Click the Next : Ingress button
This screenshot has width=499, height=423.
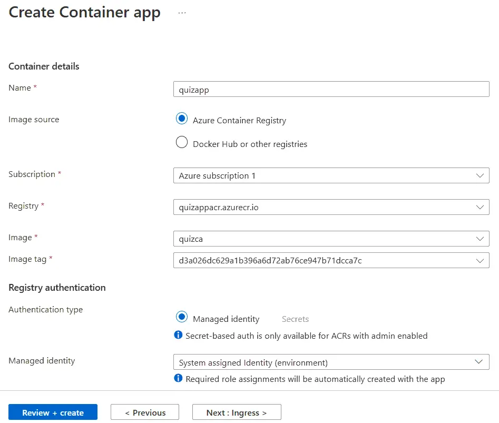[236, 412]
